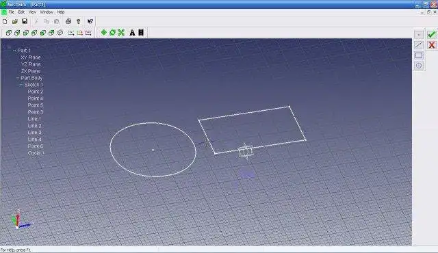Select the fourth view cube icon
Viewport: 438px width, 253px height.
[x=34, y=33]
